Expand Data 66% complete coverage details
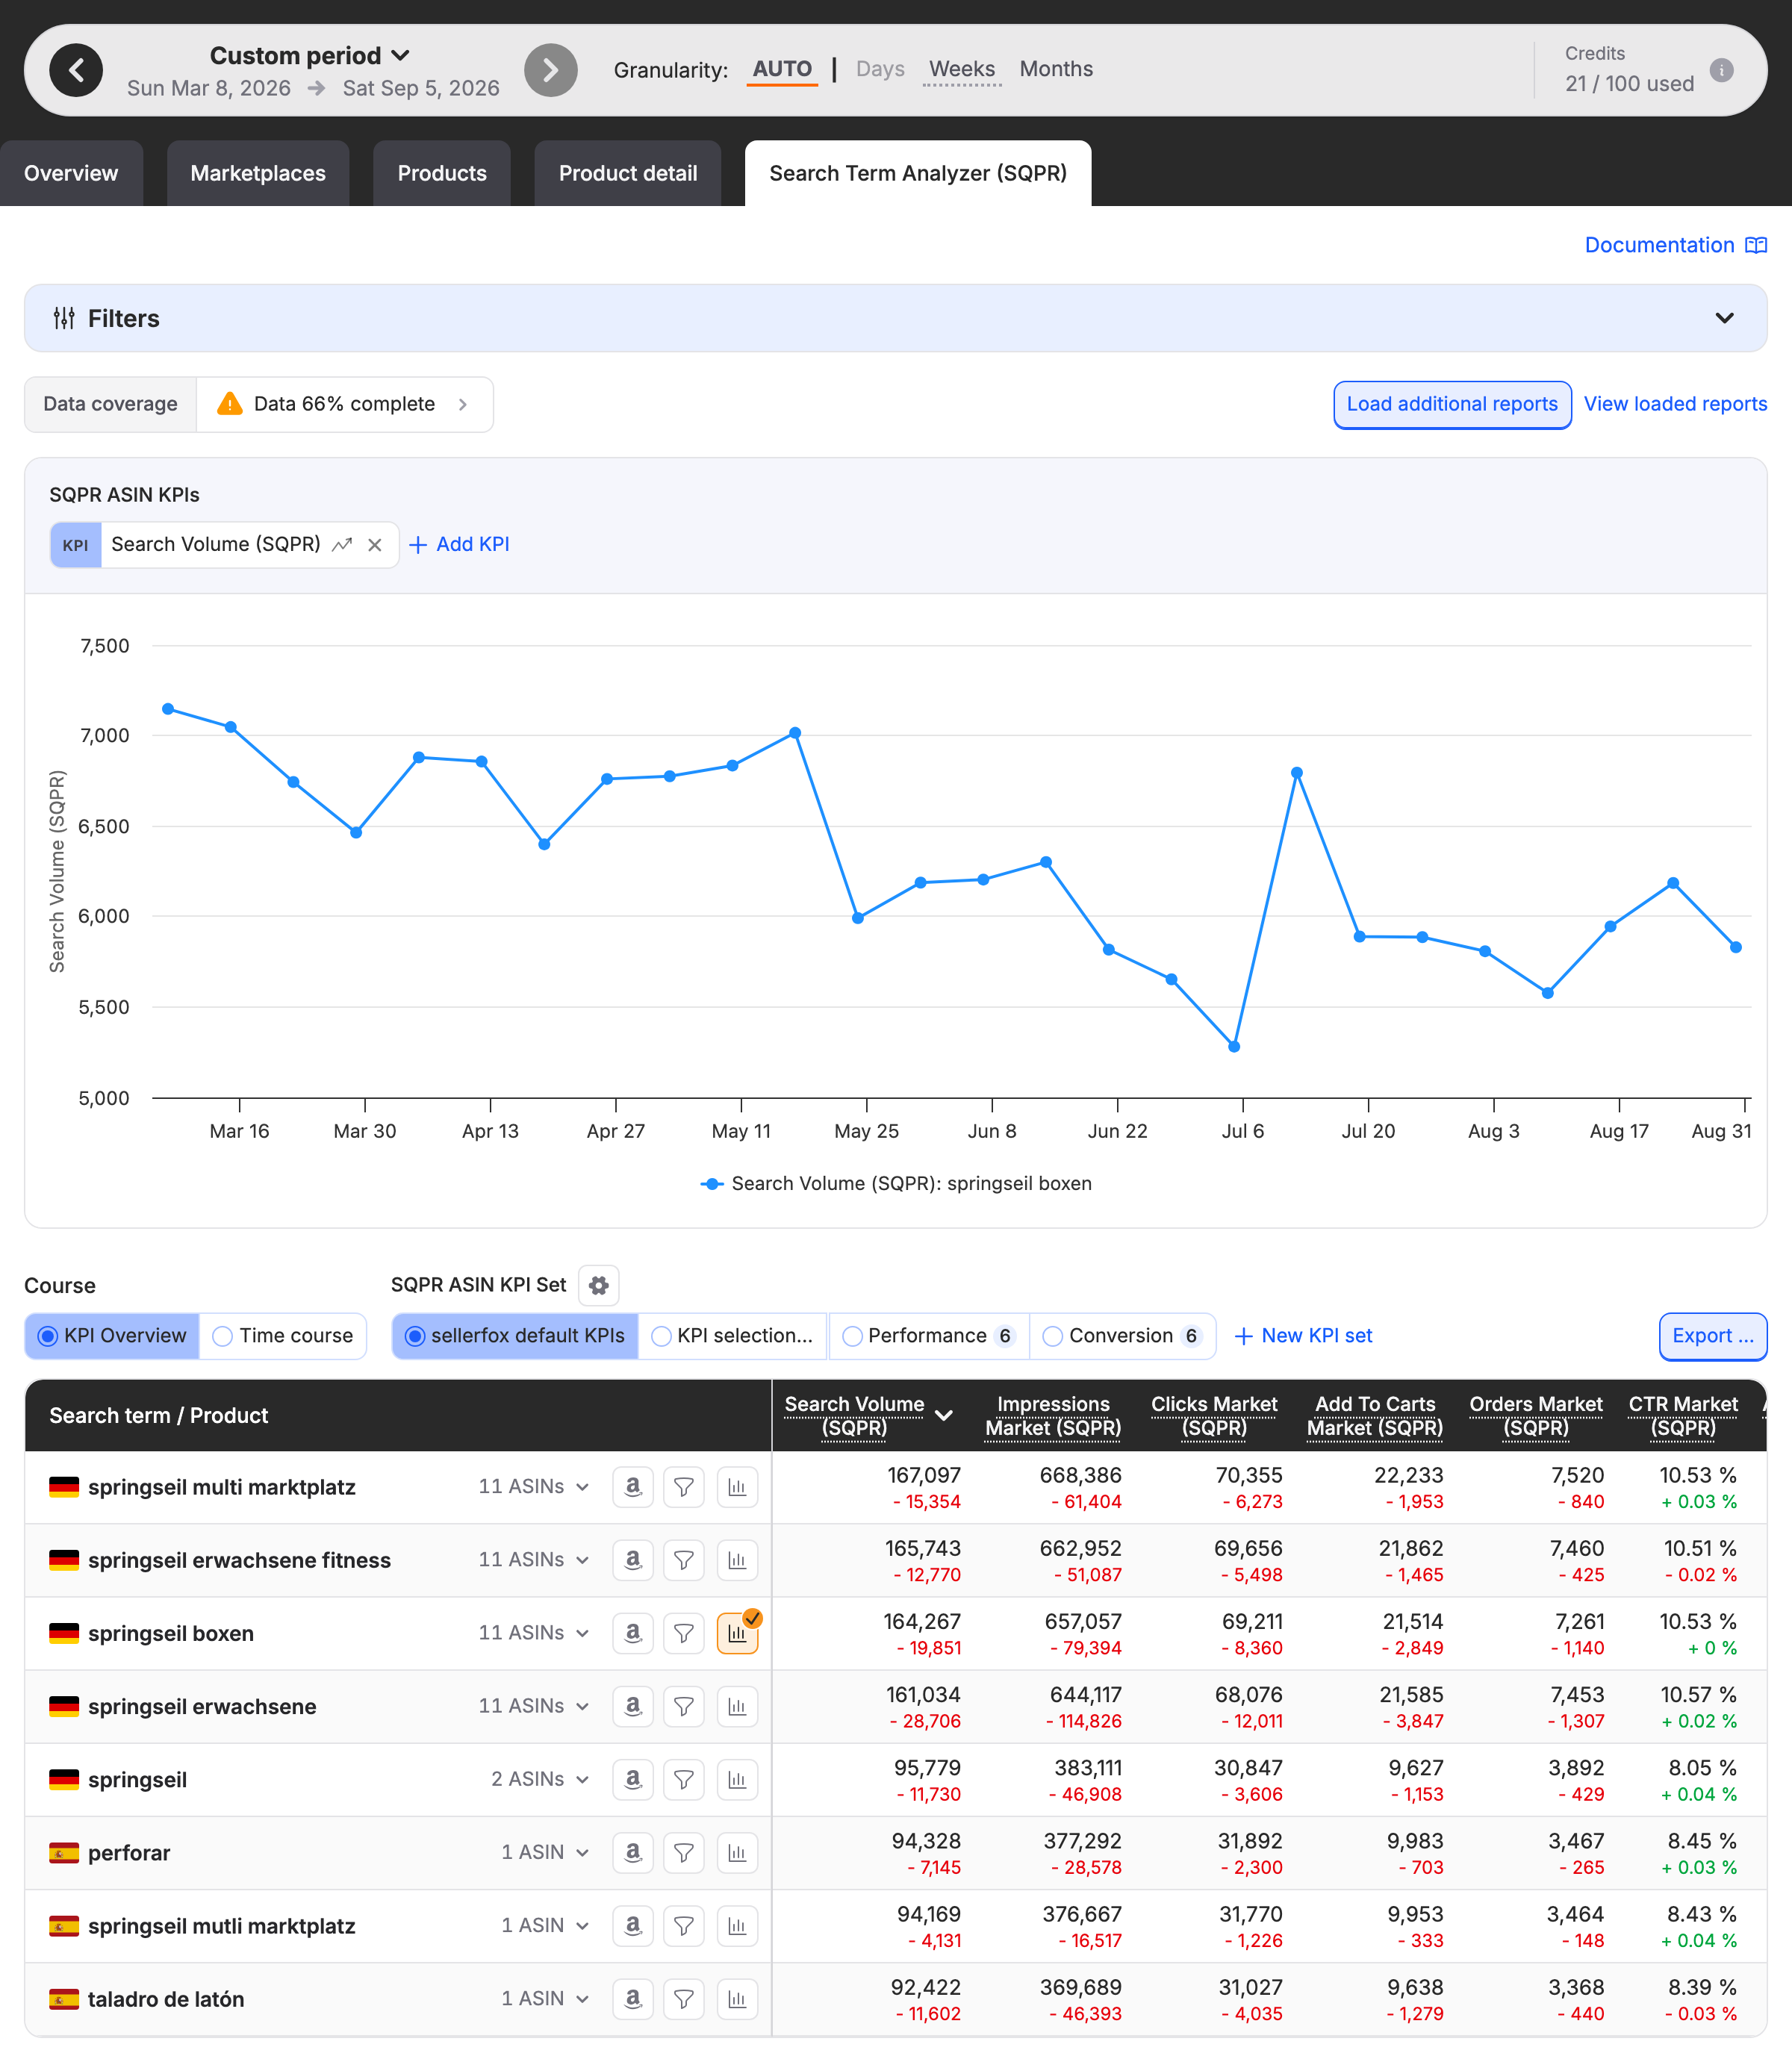The height and width of the screenshot is (2062, 1792). tap(344, 404)
